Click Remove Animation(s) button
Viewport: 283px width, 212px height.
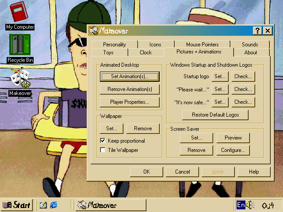(130, 89)
